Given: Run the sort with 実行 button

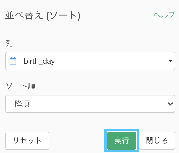Looking at the screenshot, I should 122,141.
